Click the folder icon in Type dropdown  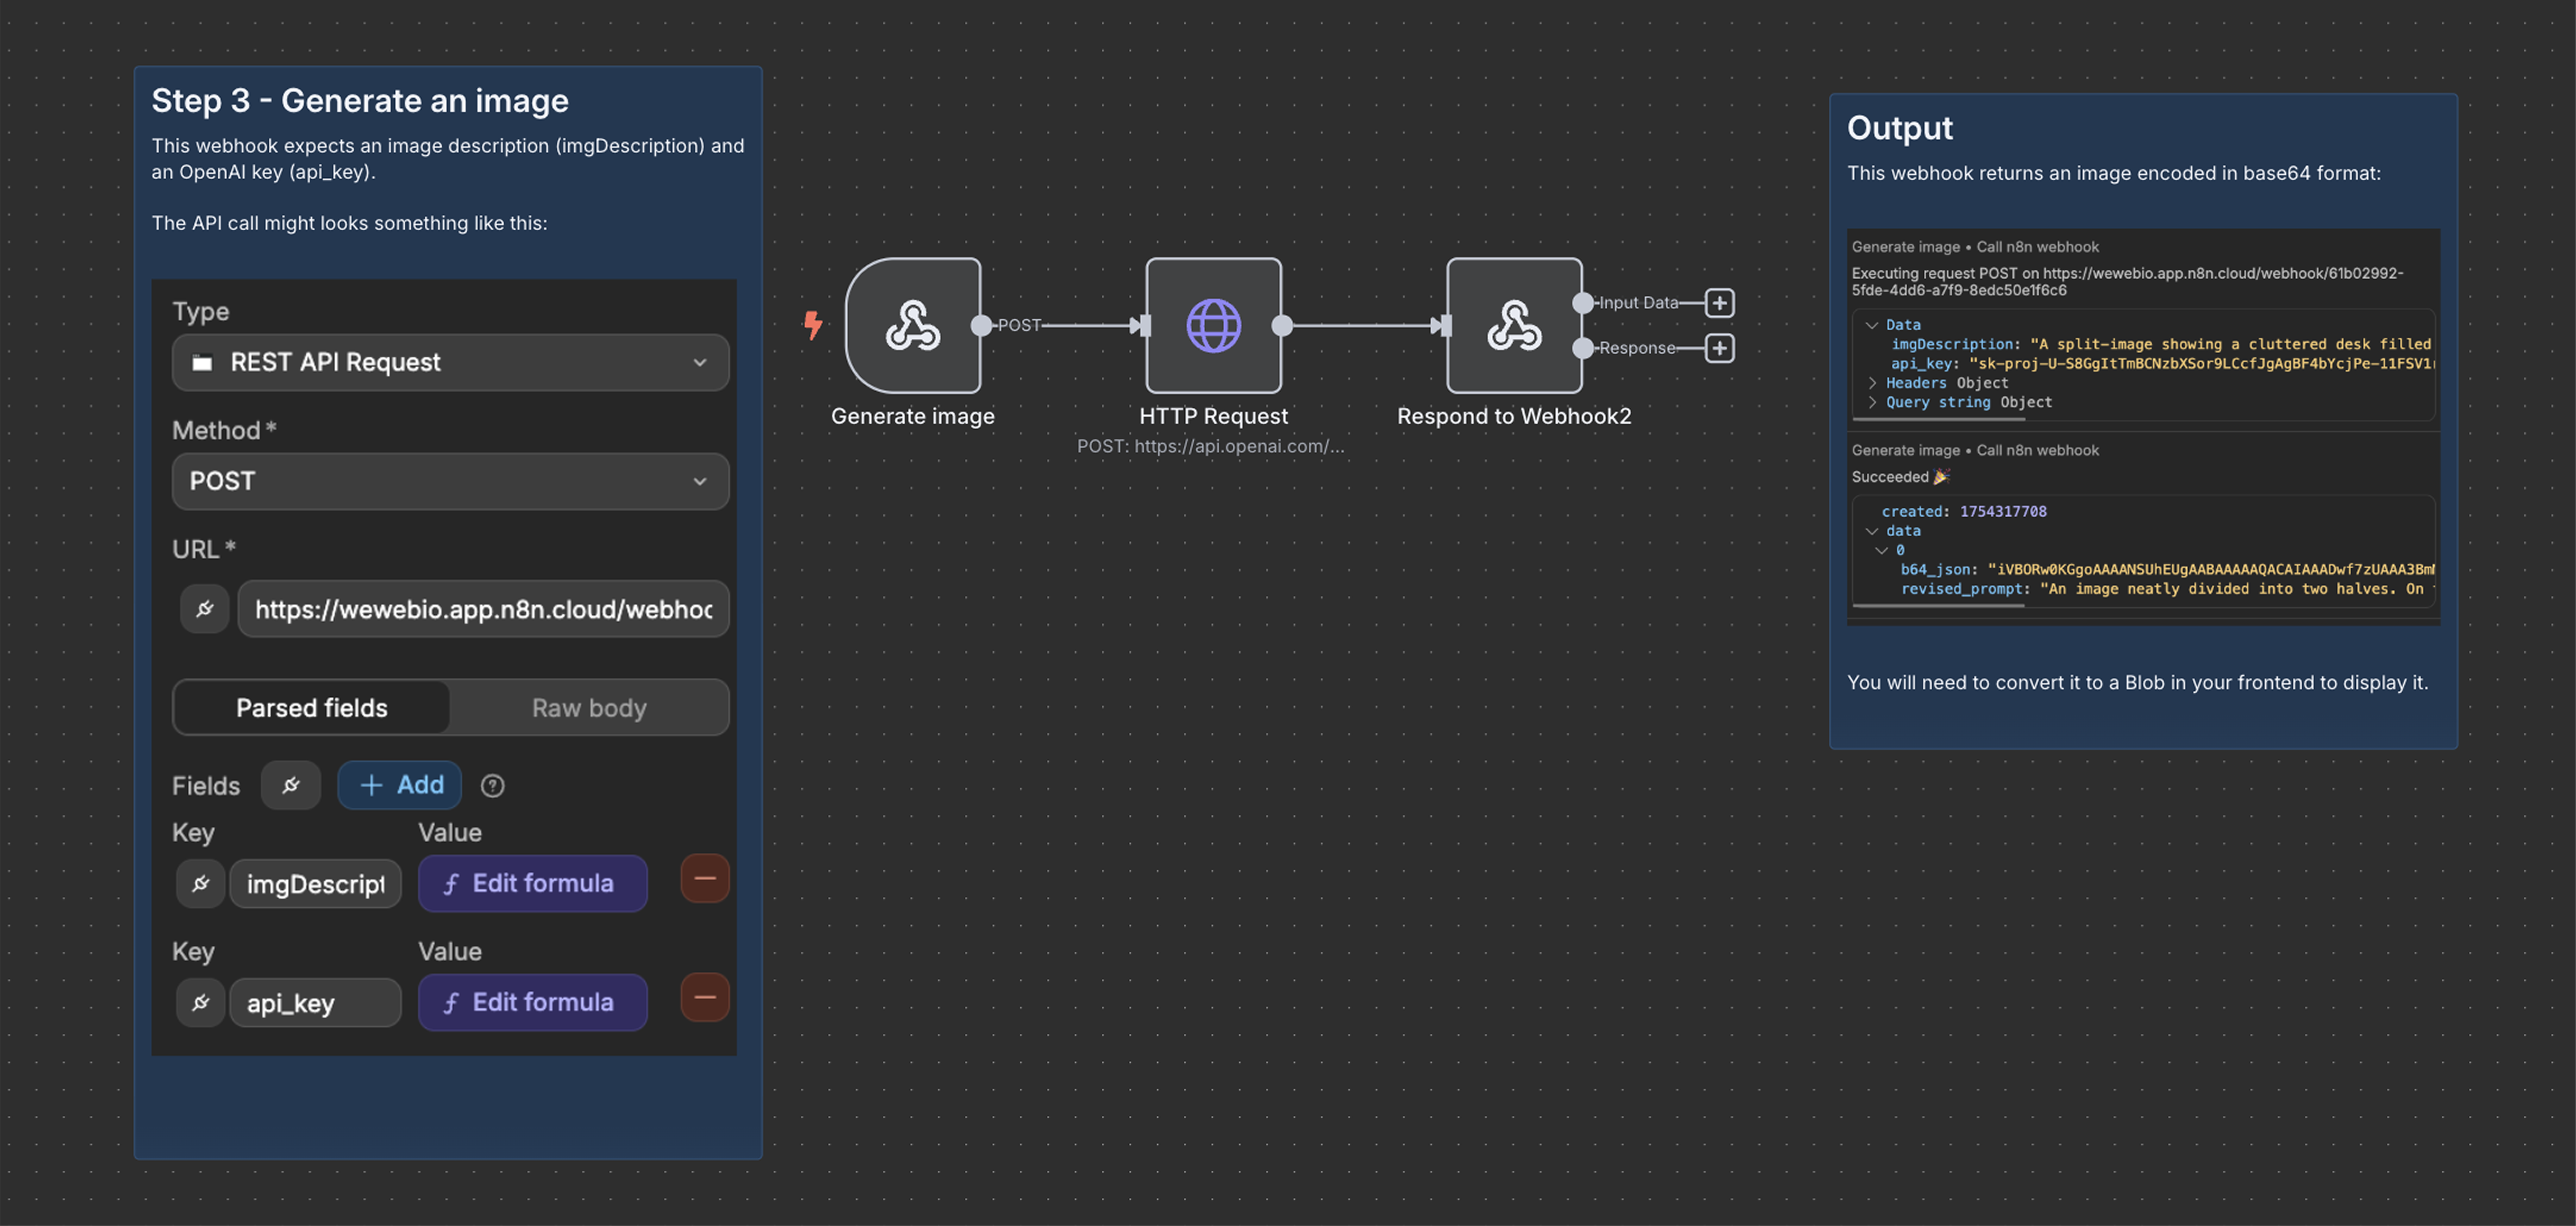pyautogui.click(x=202, y=362)
